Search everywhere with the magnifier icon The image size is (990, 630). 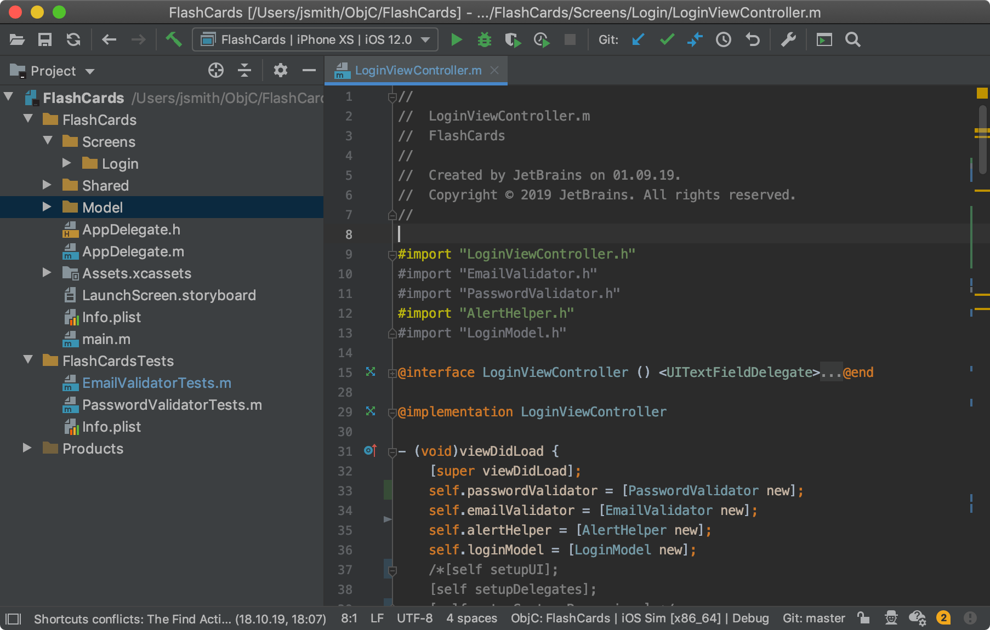[852, 39]
